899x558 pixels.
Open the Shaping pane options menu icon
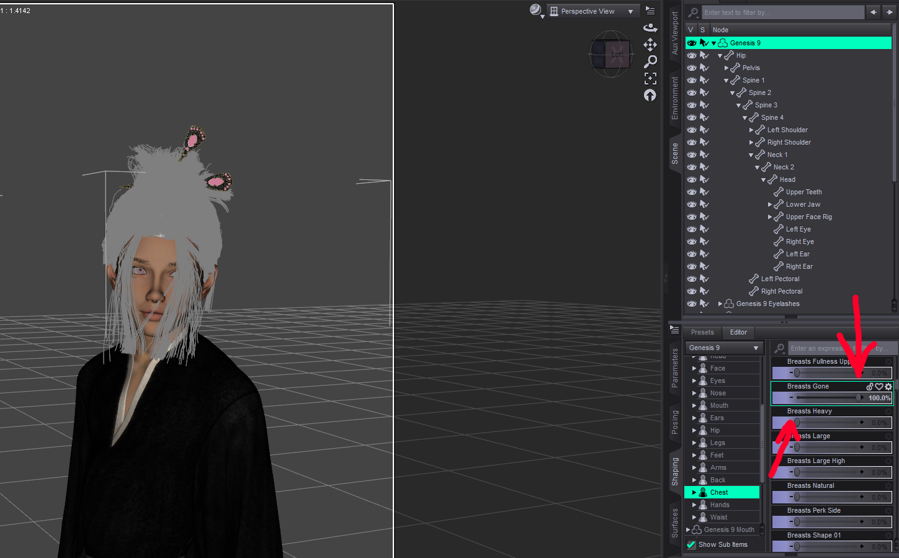[674, 330]
